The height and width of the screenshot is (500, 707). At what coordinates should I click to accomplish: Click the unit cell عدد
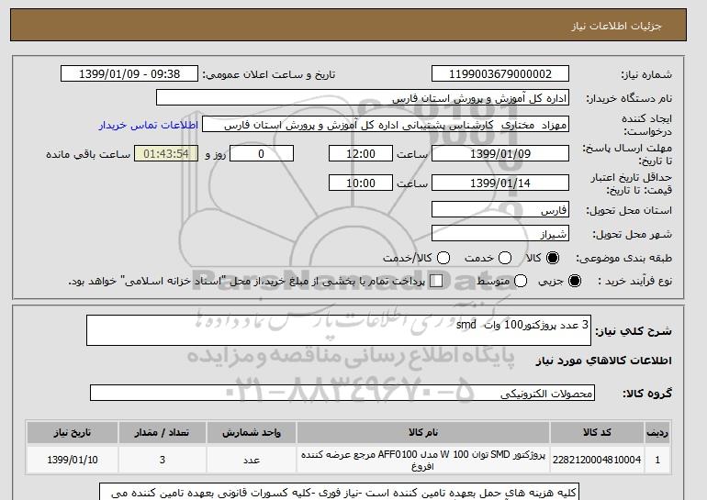pos(252,460)
